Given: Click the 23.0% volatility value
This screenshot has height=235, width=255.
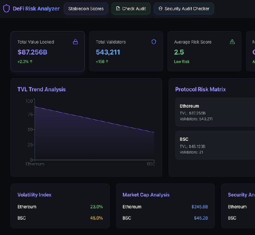Looking at the screenshot, I should tap(97, 207).
